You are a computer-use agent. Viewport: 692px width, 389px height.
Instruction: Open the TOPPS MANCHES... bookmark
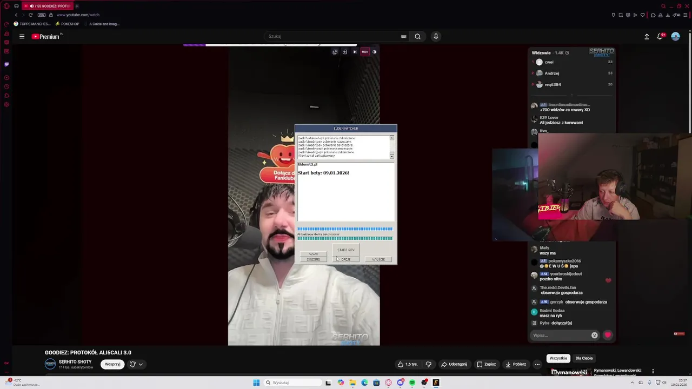click(32, 24)
